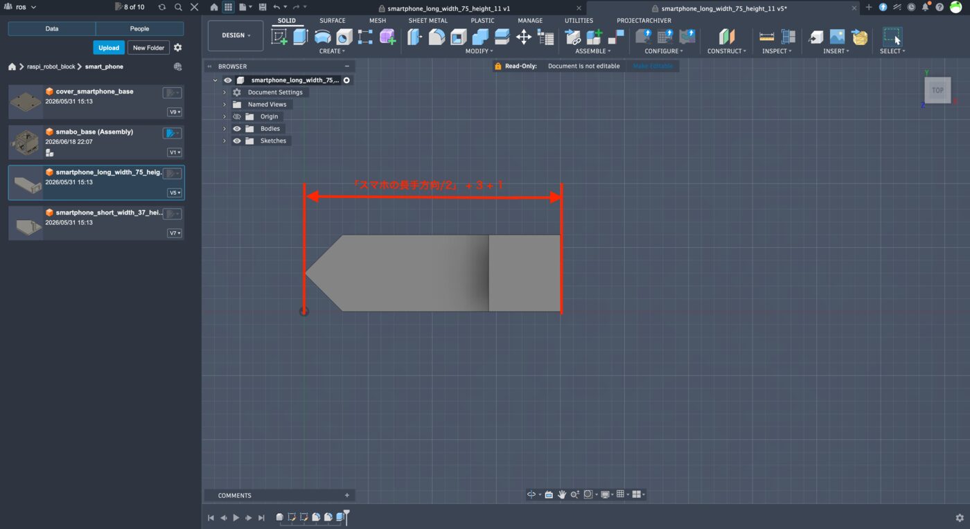Click the activate radio button on root component

346,80
